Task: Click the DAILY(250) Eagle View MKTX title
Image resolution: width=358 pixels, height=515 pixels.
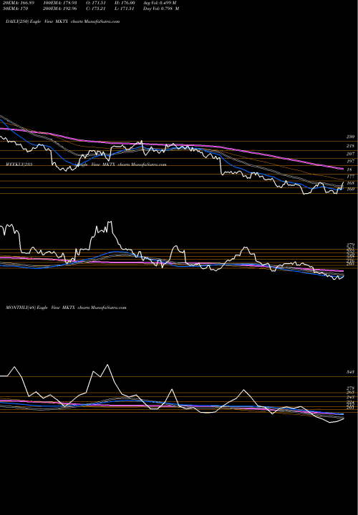Action: 63,21
